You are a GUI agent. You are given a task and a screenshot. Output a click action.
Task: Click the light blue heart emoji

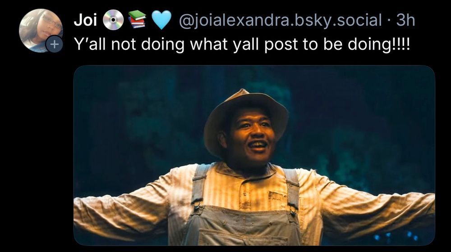[x=161, y=20]
